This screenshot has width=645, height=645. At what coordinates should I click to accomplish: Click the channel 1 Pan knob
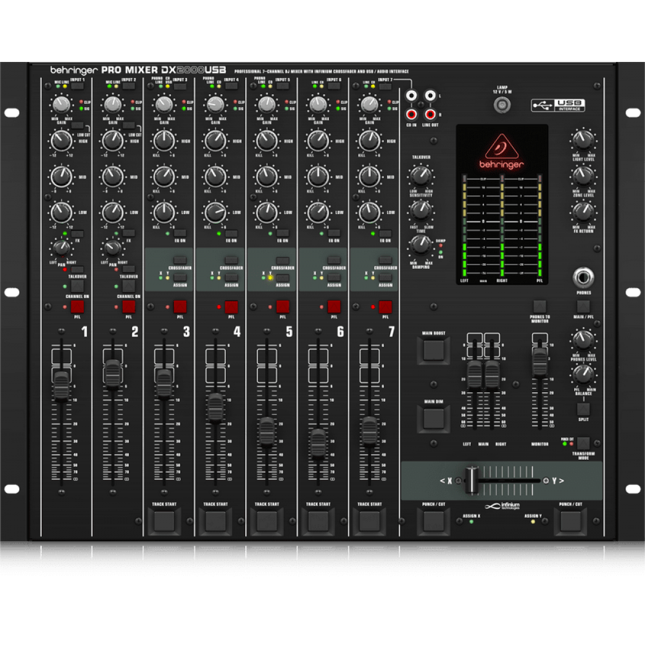(x=61, y=247)
